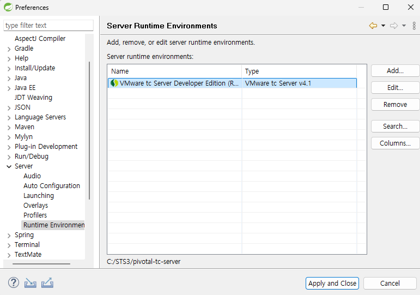The width and height of the screenshot is (420, 295).
Task: Maximize the Preferences window
Action: [x=386, y=7]
